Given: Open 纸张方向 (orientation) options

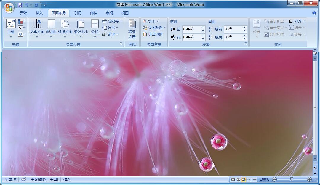Looking at the screenshot, I should tap(65, 28).
